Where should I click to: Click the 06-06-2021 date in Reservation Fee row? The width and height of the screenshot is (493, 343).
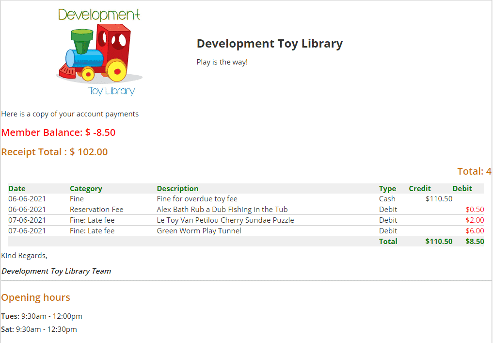27,210
